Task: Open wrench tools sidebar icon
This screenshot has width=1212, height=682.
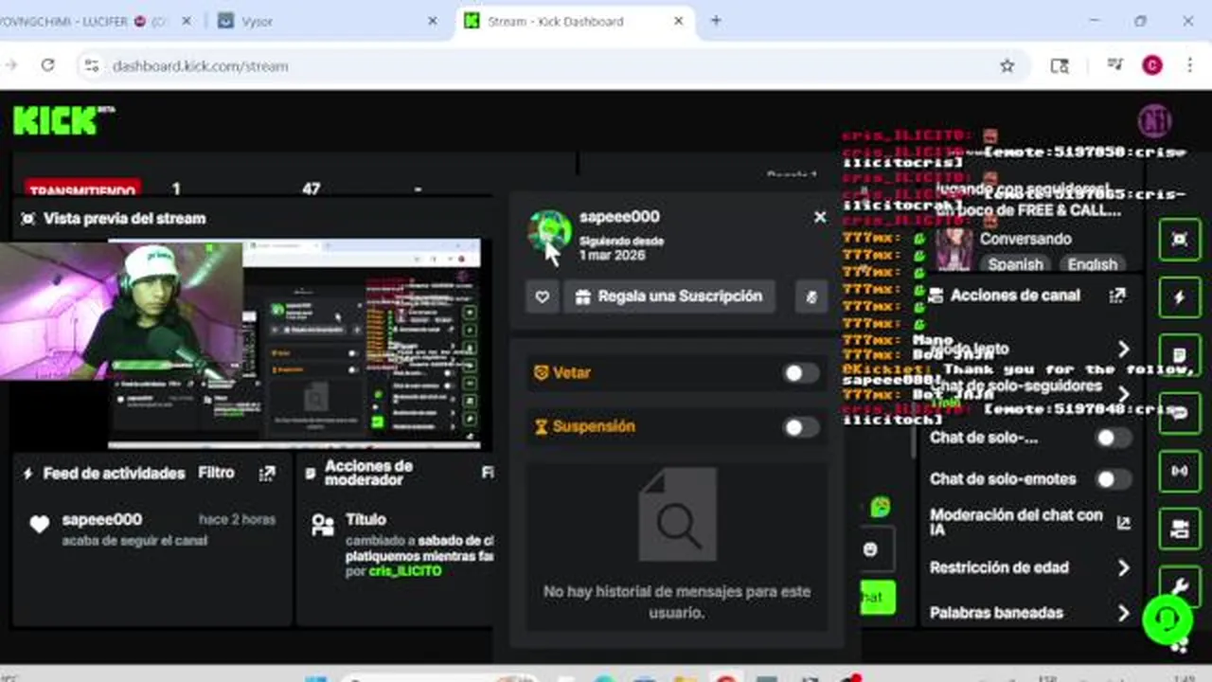Action: click(1180, 585)
